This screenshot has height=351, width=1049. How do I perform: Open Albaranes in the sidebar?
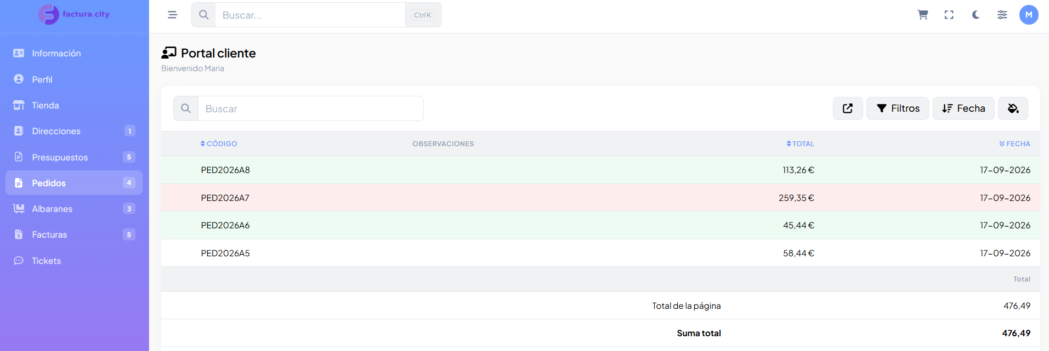(74, 209)
